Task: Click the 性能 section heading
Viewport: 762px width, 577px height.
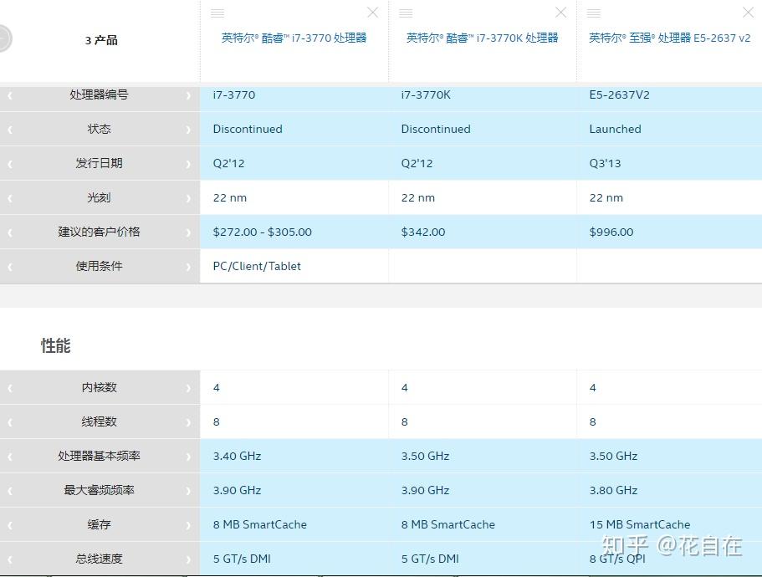Action: (x=56, y=346)
